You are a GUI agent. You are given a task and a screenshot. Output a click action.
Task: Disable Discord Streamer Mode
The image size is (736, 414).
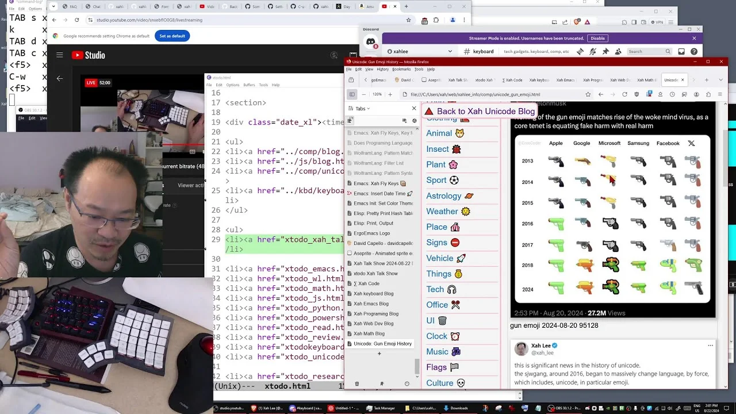click(x=597, y=38)
